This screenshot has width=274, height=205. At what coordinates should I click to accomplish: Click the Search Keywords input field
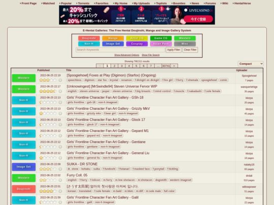point(120,50)
